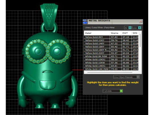This screenshot has height=115, width=154.
Task: Click the 36.88 DWT cell
Action: 126,63
